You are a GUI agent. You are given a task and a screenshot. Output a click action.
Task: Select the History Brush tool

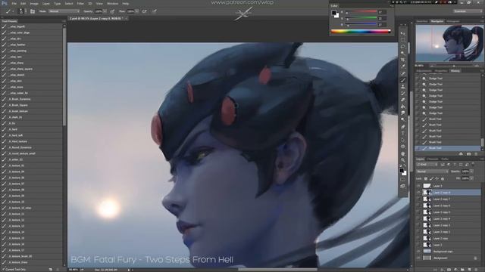(x=402, y=94)
